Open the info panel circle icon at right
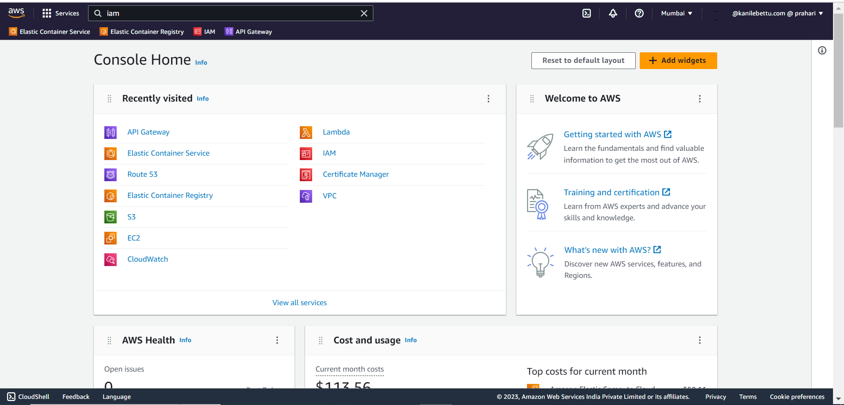The height and width of the screenshot is (405, 844). click(x=822, y=51)
